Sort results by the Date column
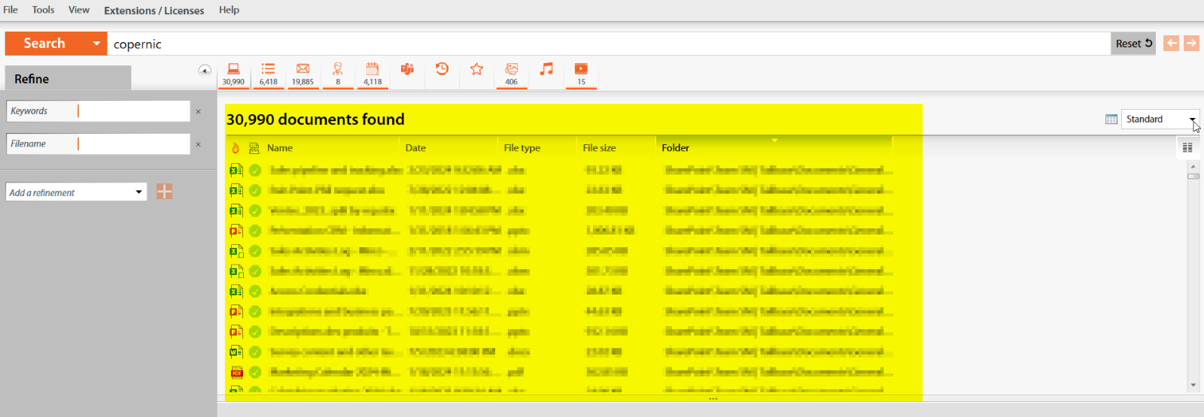 [415, 148]
